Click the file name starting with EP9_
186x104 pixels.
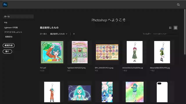click(104, 68)
